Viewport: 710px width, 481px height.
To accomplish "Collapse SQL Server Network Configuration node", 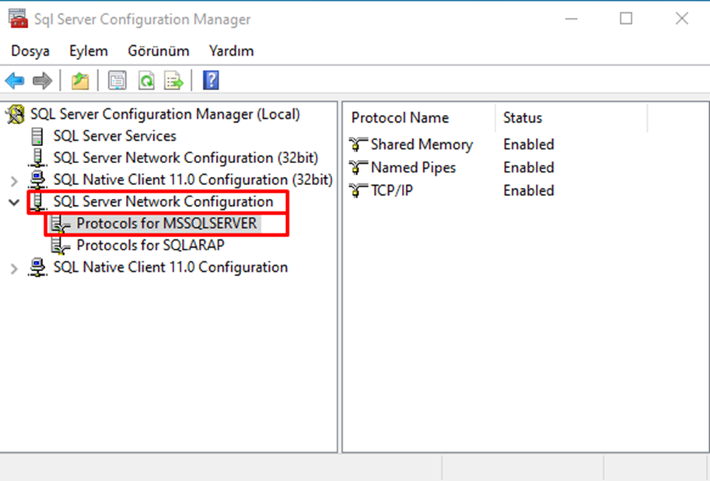I will (x=14, y=202).
